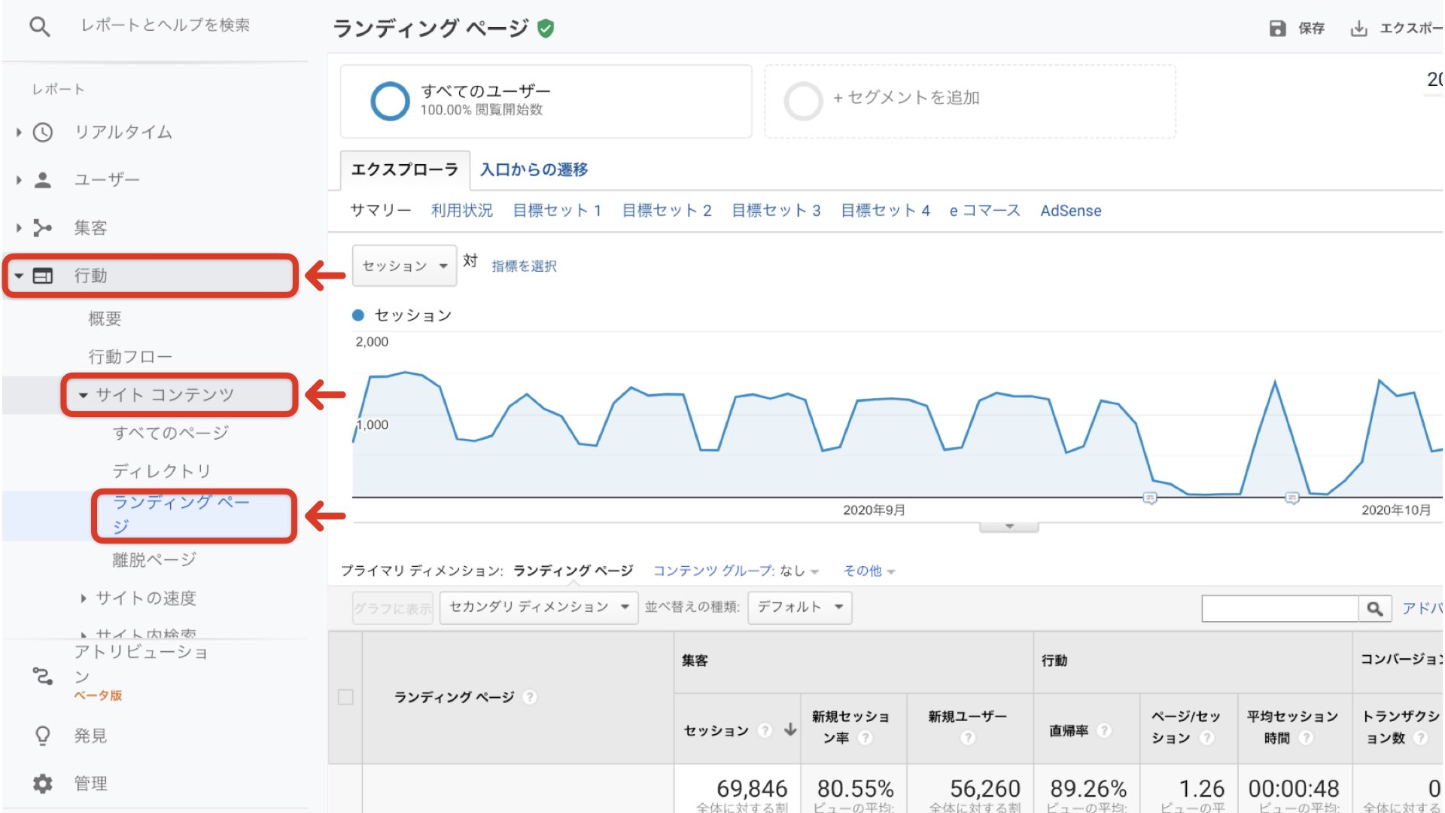Open すべてのページ report
This screenshot has width=1445, height=813.
(171, 433)
